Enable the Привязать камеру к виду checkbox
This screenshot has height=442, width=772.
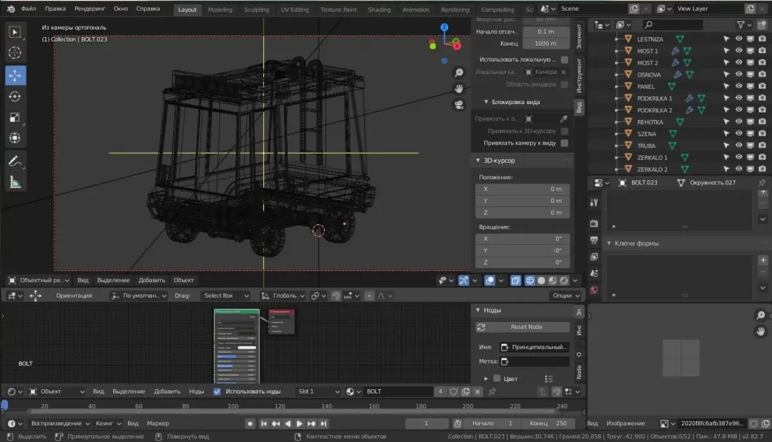[x=564, y=143]
